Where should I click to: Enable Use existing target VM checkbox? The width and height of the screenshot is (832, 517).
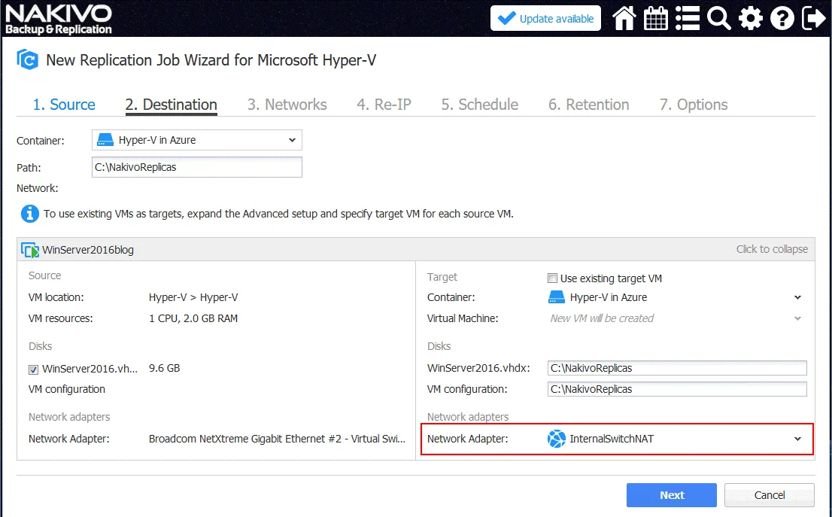pyautogui.click(x=553, y=278)
